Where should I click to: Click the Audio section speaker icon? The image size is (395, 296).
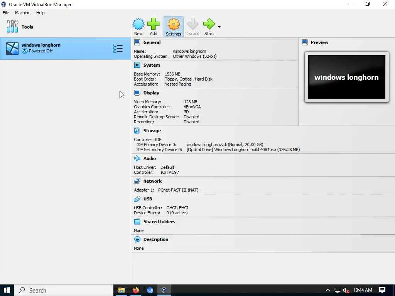[137, 158]
